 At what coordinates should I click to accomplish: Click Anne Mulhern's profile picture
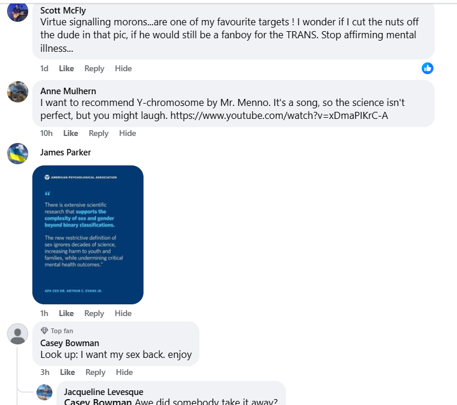pyautogui.click(x=18, y=92)
